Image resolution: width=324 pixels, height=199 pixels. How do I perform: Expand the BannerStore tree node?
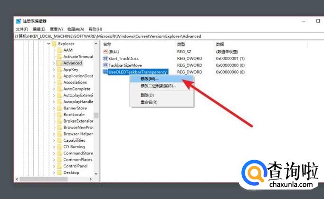[x=54, y=108]
